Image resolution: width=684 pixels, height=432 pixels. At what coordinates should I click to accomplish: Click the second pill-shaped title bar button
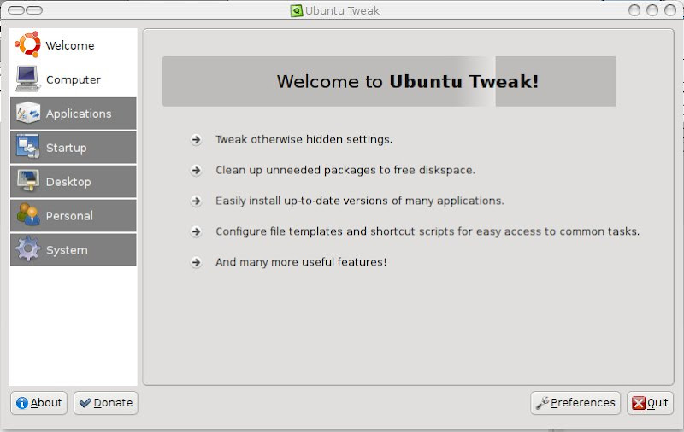(34, 10)
